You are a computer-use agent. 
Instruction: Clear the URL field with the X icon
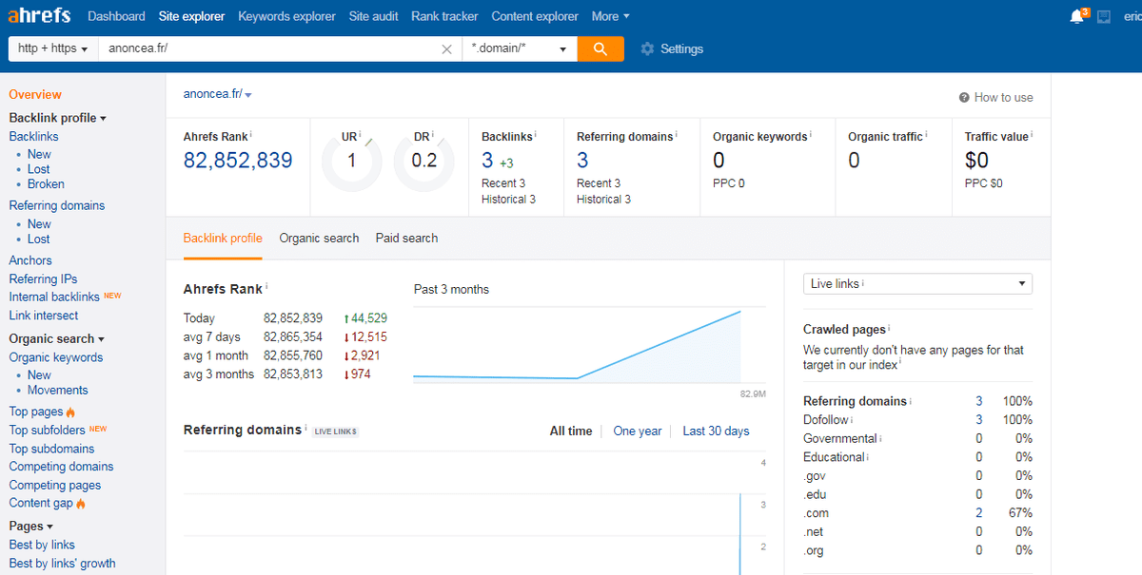(x=446, y=49)
